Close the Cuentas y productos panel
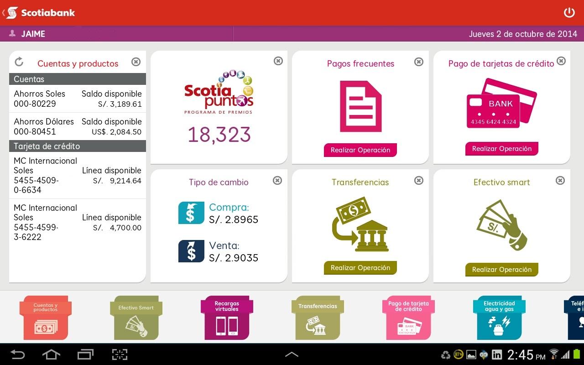 pyautogui.click(x=136, y=62)
